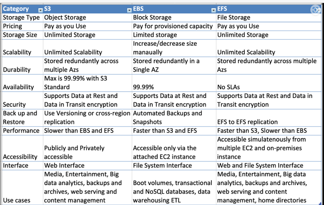Open the Category column filter dropdown
The height and width of the screenshot is (205, 324).
pos(40,9)
